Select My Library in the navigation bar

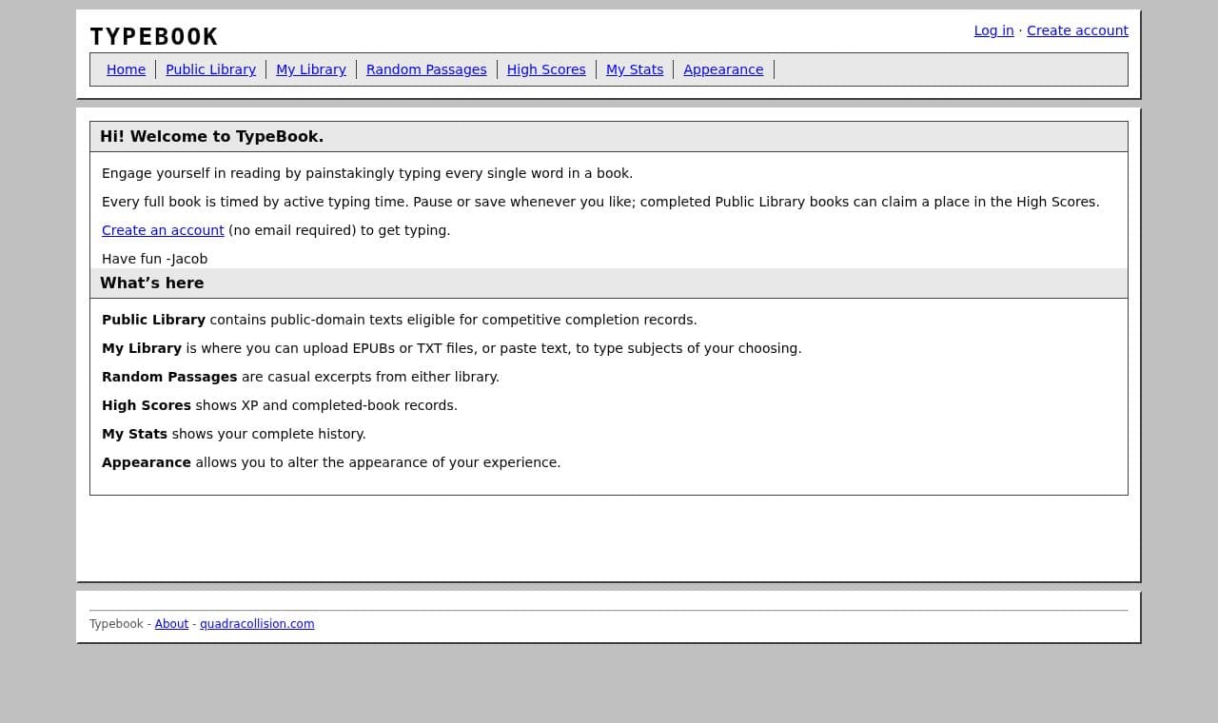pyautogui.click(x=311, y=69)
